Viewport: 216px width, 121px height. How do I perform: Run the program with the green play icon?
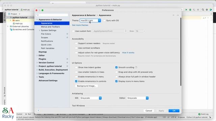[186, 10]
